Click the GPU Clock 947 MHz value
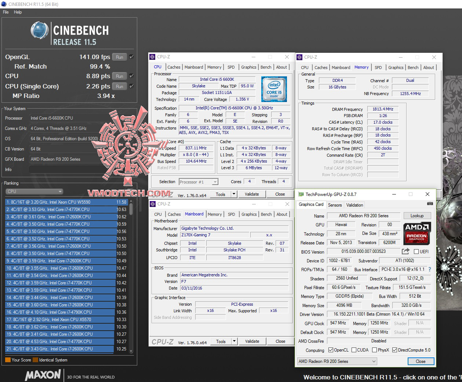 click(338, 323)
